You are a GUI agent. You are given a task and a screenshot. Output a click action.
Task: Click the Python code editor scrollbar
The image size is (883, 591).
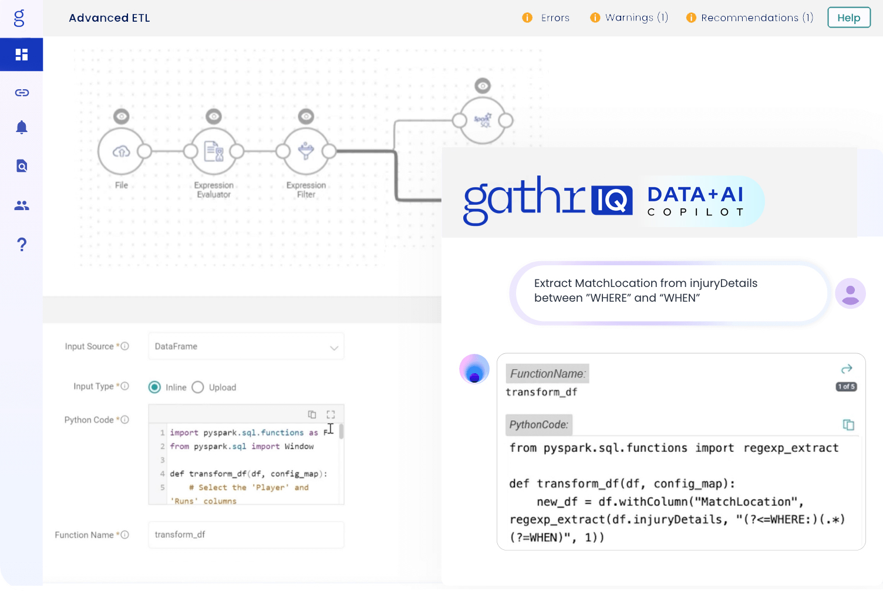[341, 432]
